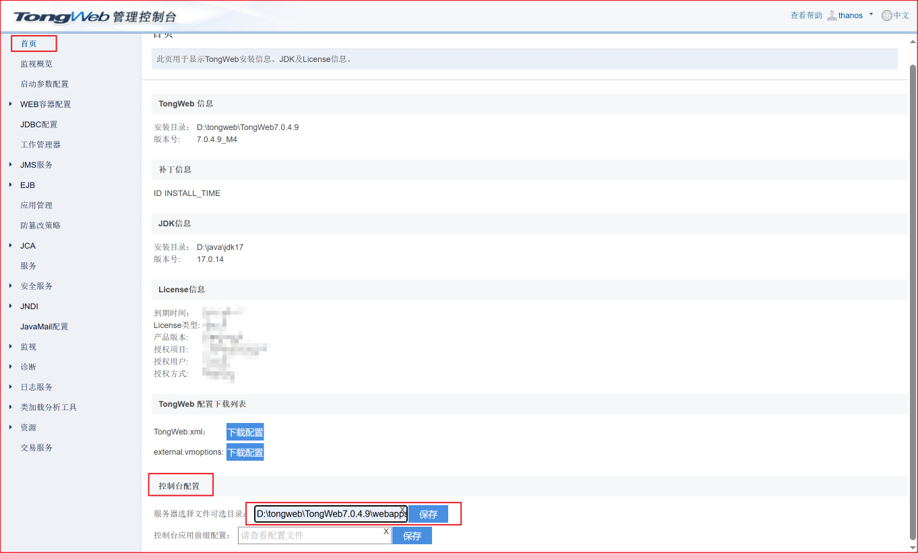
Task: Open 监视概览 in sidebar
Action: tap(36, 64)
